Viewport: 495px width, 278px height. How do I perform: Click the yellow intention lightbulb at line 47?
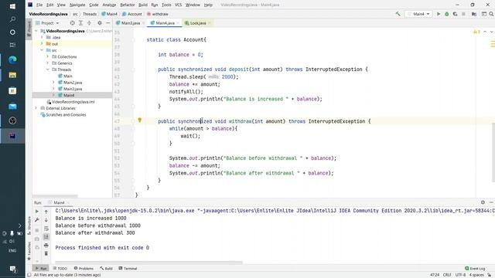pos(140,120)
